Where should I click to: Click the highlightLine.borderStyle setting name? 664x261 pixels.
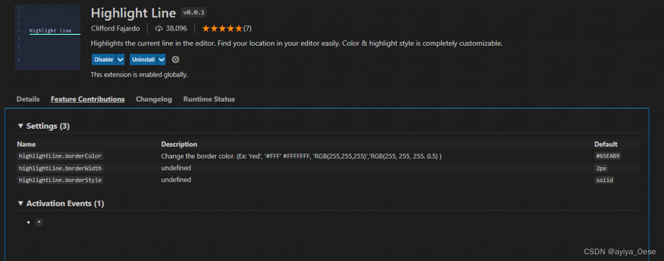[x=60, y=180]
